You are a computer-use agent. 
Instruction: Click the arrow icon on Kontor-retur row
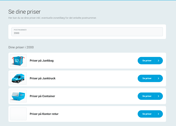click(x=158, y=114)
